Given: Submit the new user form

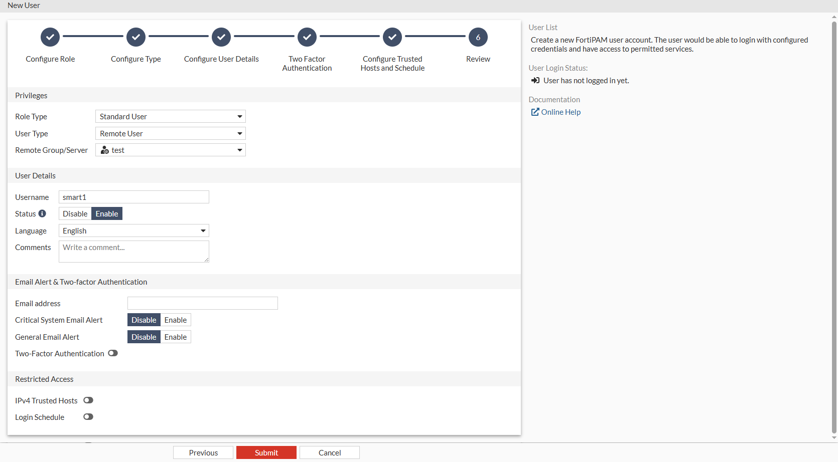Looking at the screenshot, I should tap(266, 452).
